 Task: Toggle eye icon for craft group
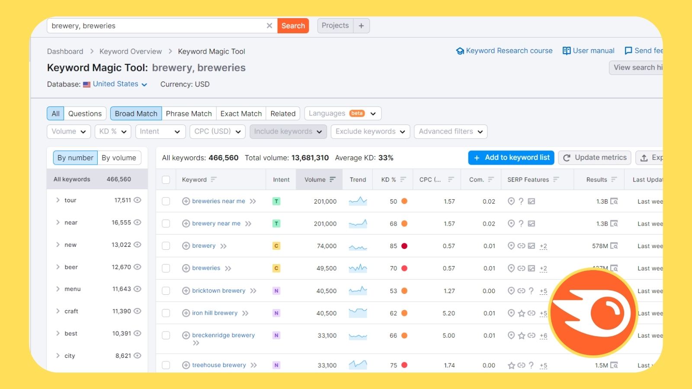[138, 311]
